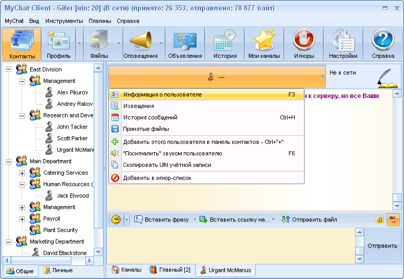This screenshot has width=404, height=279.
Task: Toggle the abc spell-check button
Action: (393, 220)
